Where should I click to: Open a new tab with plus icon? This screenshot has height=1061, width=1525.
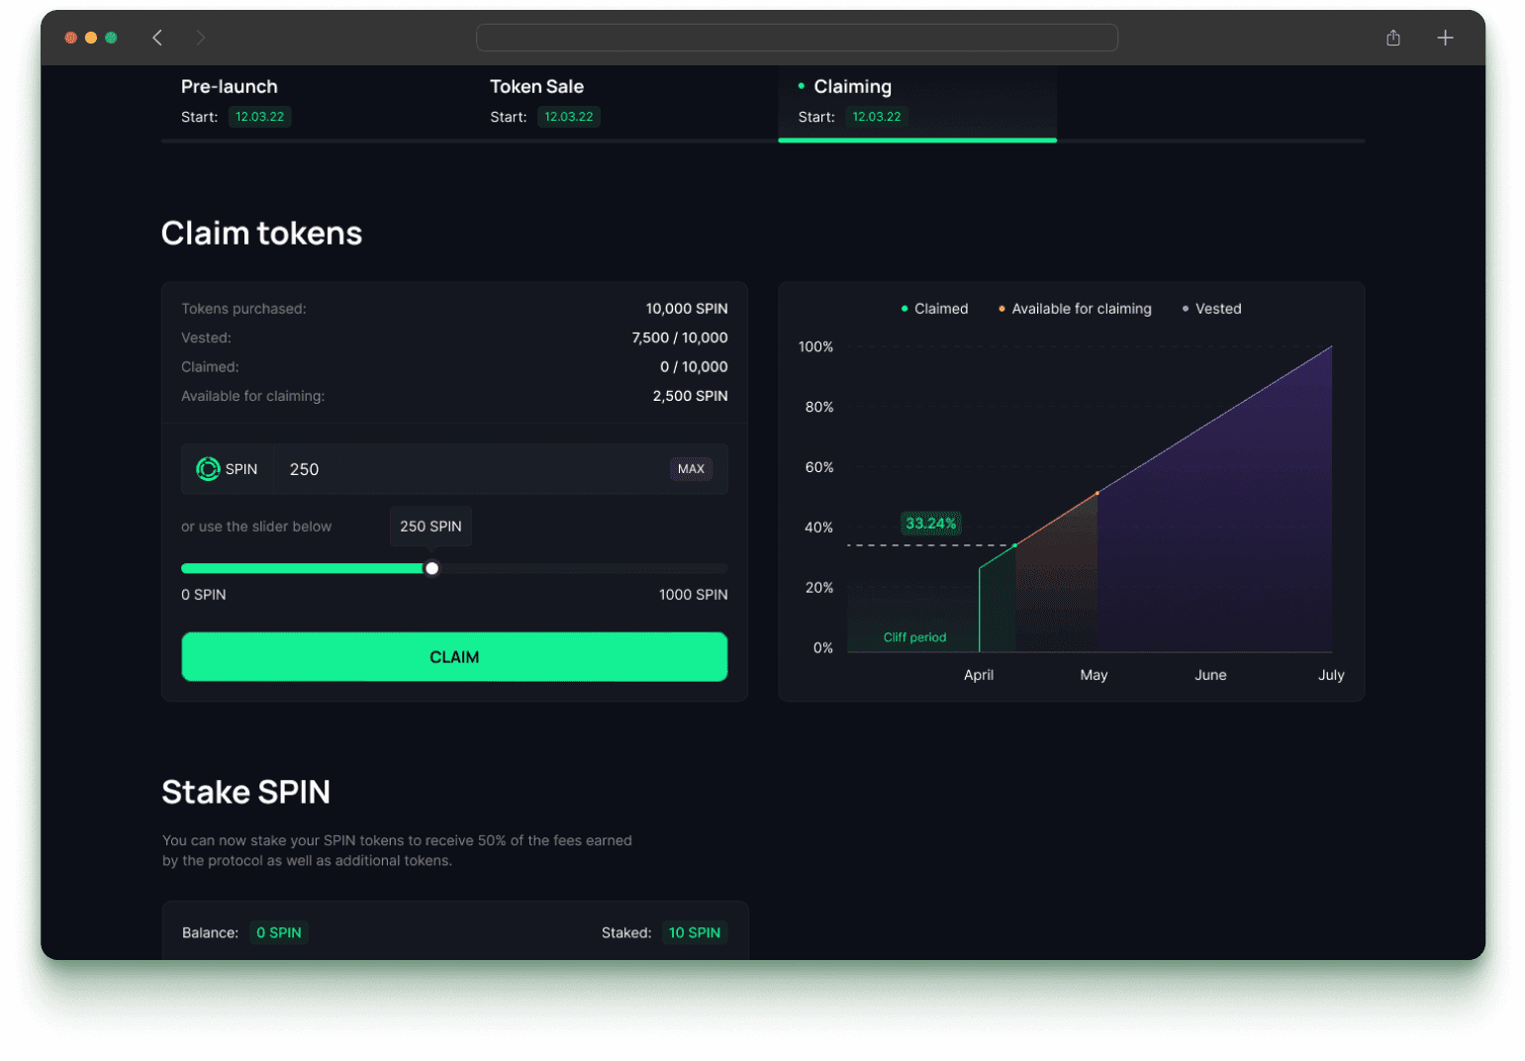[1445, 38]
